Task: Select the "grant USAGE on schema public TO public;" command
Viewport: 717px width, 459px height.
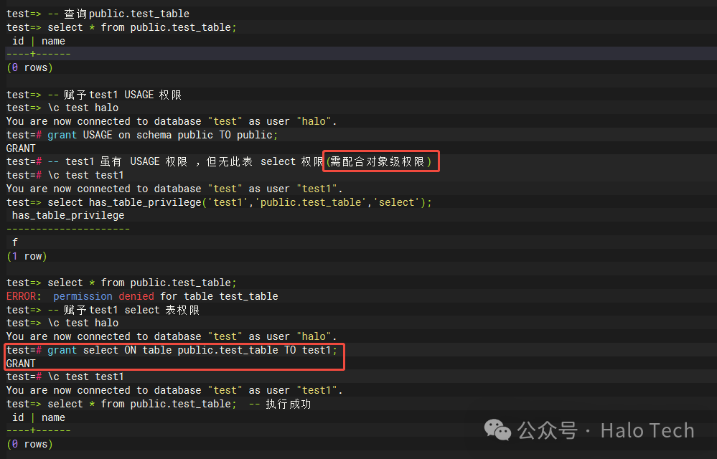Action: [x=162, y=135]
